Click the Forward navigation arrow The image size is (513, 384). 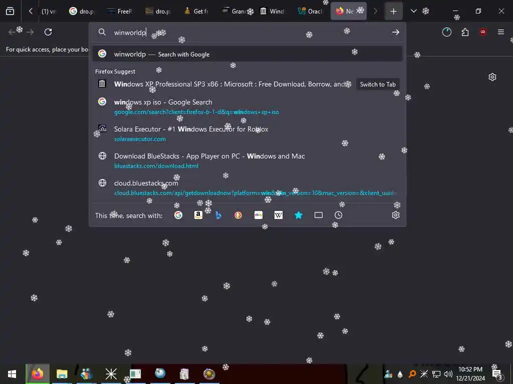tap(30, 32)
